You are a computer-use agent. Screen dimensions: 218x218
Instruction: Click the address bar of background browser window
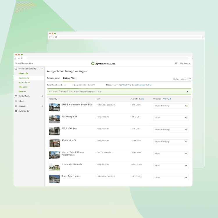[130, 37]
